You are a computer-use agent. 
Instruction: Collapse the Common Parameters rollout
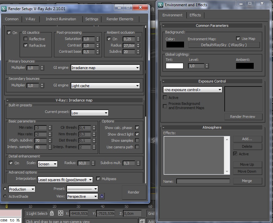(x=212, y=26)
